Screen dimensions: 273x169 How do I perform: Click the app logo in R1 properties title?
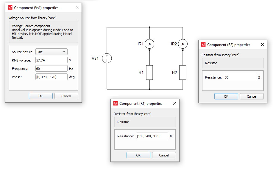tap(116, 104)
